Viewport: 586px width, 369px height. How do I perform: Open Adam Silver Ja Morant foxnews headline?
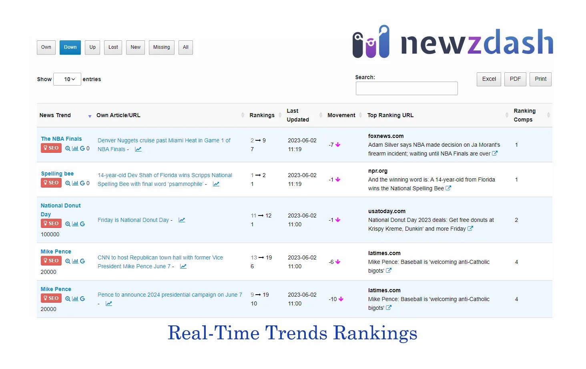point(434,149)
